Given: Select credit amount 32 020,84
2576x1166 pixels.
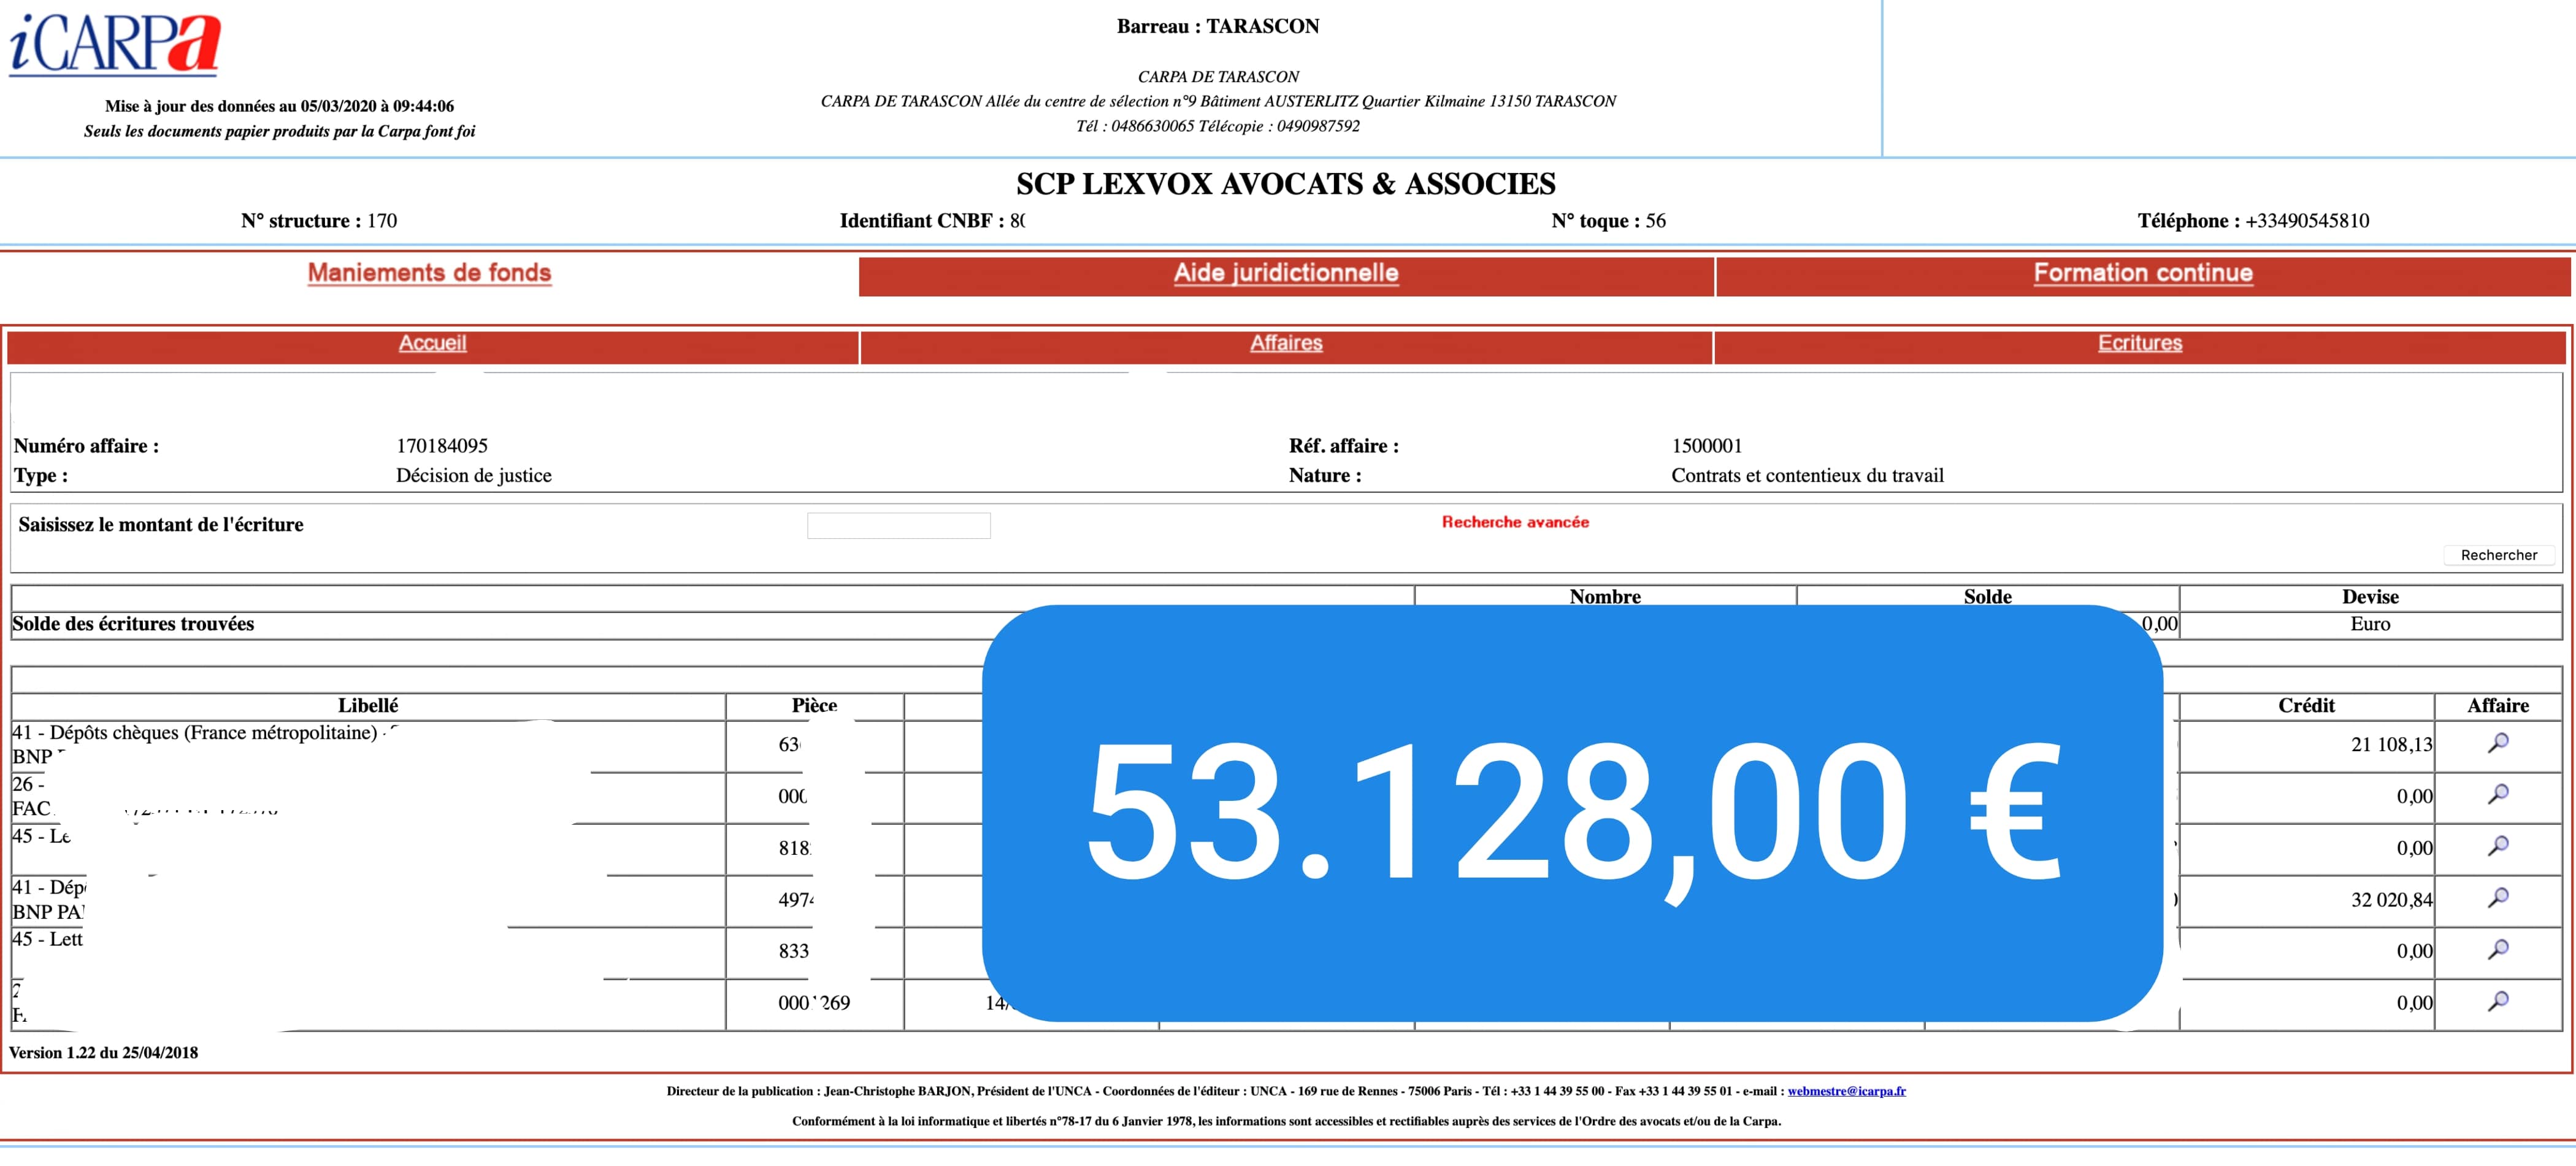Looking at the screenshot, I should [x=2391, y=900].
